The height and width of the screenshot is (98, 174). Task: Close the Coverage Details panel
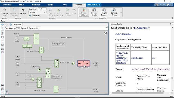[173, 24]
